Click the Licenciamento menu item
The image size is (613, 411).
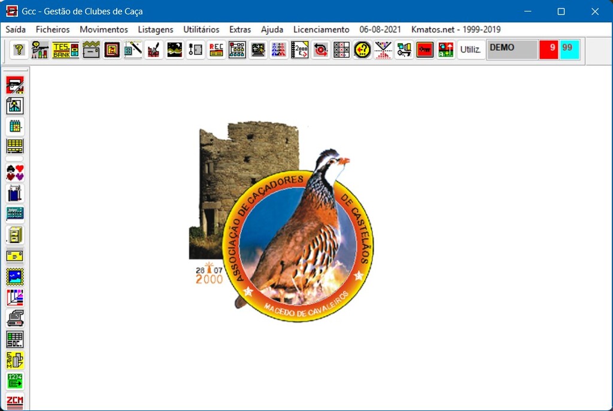coord(321,29)
